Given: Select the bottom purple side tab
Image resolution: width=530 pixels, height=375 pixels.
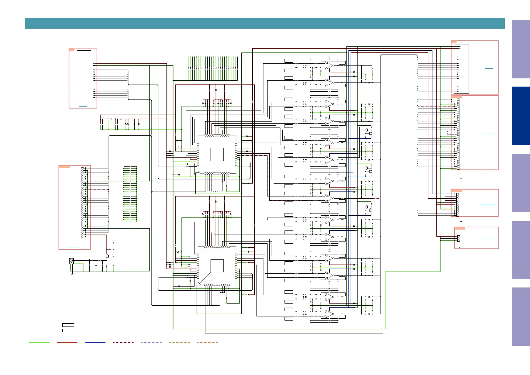Looking at the screenshot, I should (x=521, y=316).
